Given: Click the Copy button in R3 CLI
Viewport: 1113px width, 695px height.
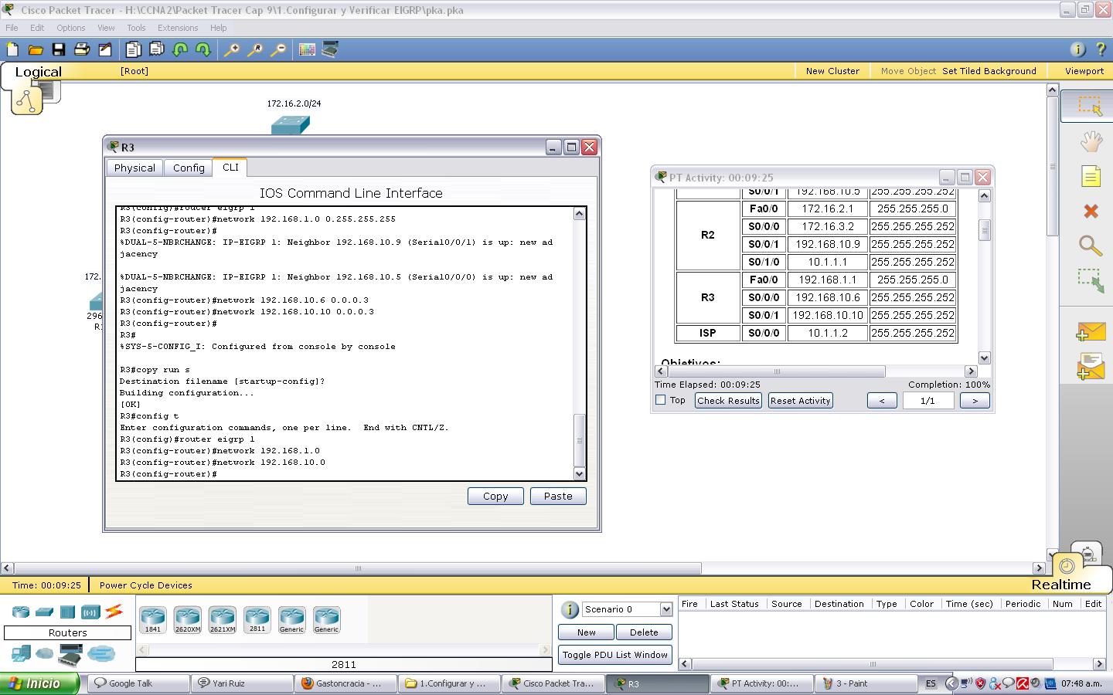Looking at the screenshot, I should [495, 496].
